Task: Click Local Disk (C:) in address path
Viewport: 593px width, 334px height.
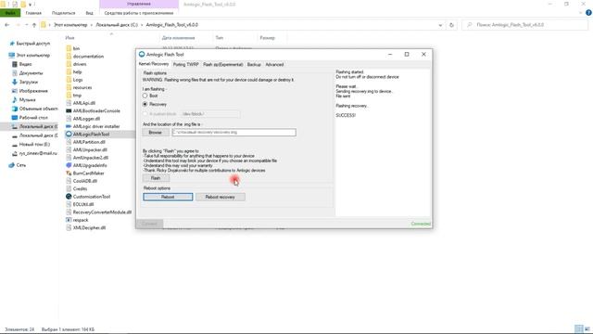Action: coord(117,25)
